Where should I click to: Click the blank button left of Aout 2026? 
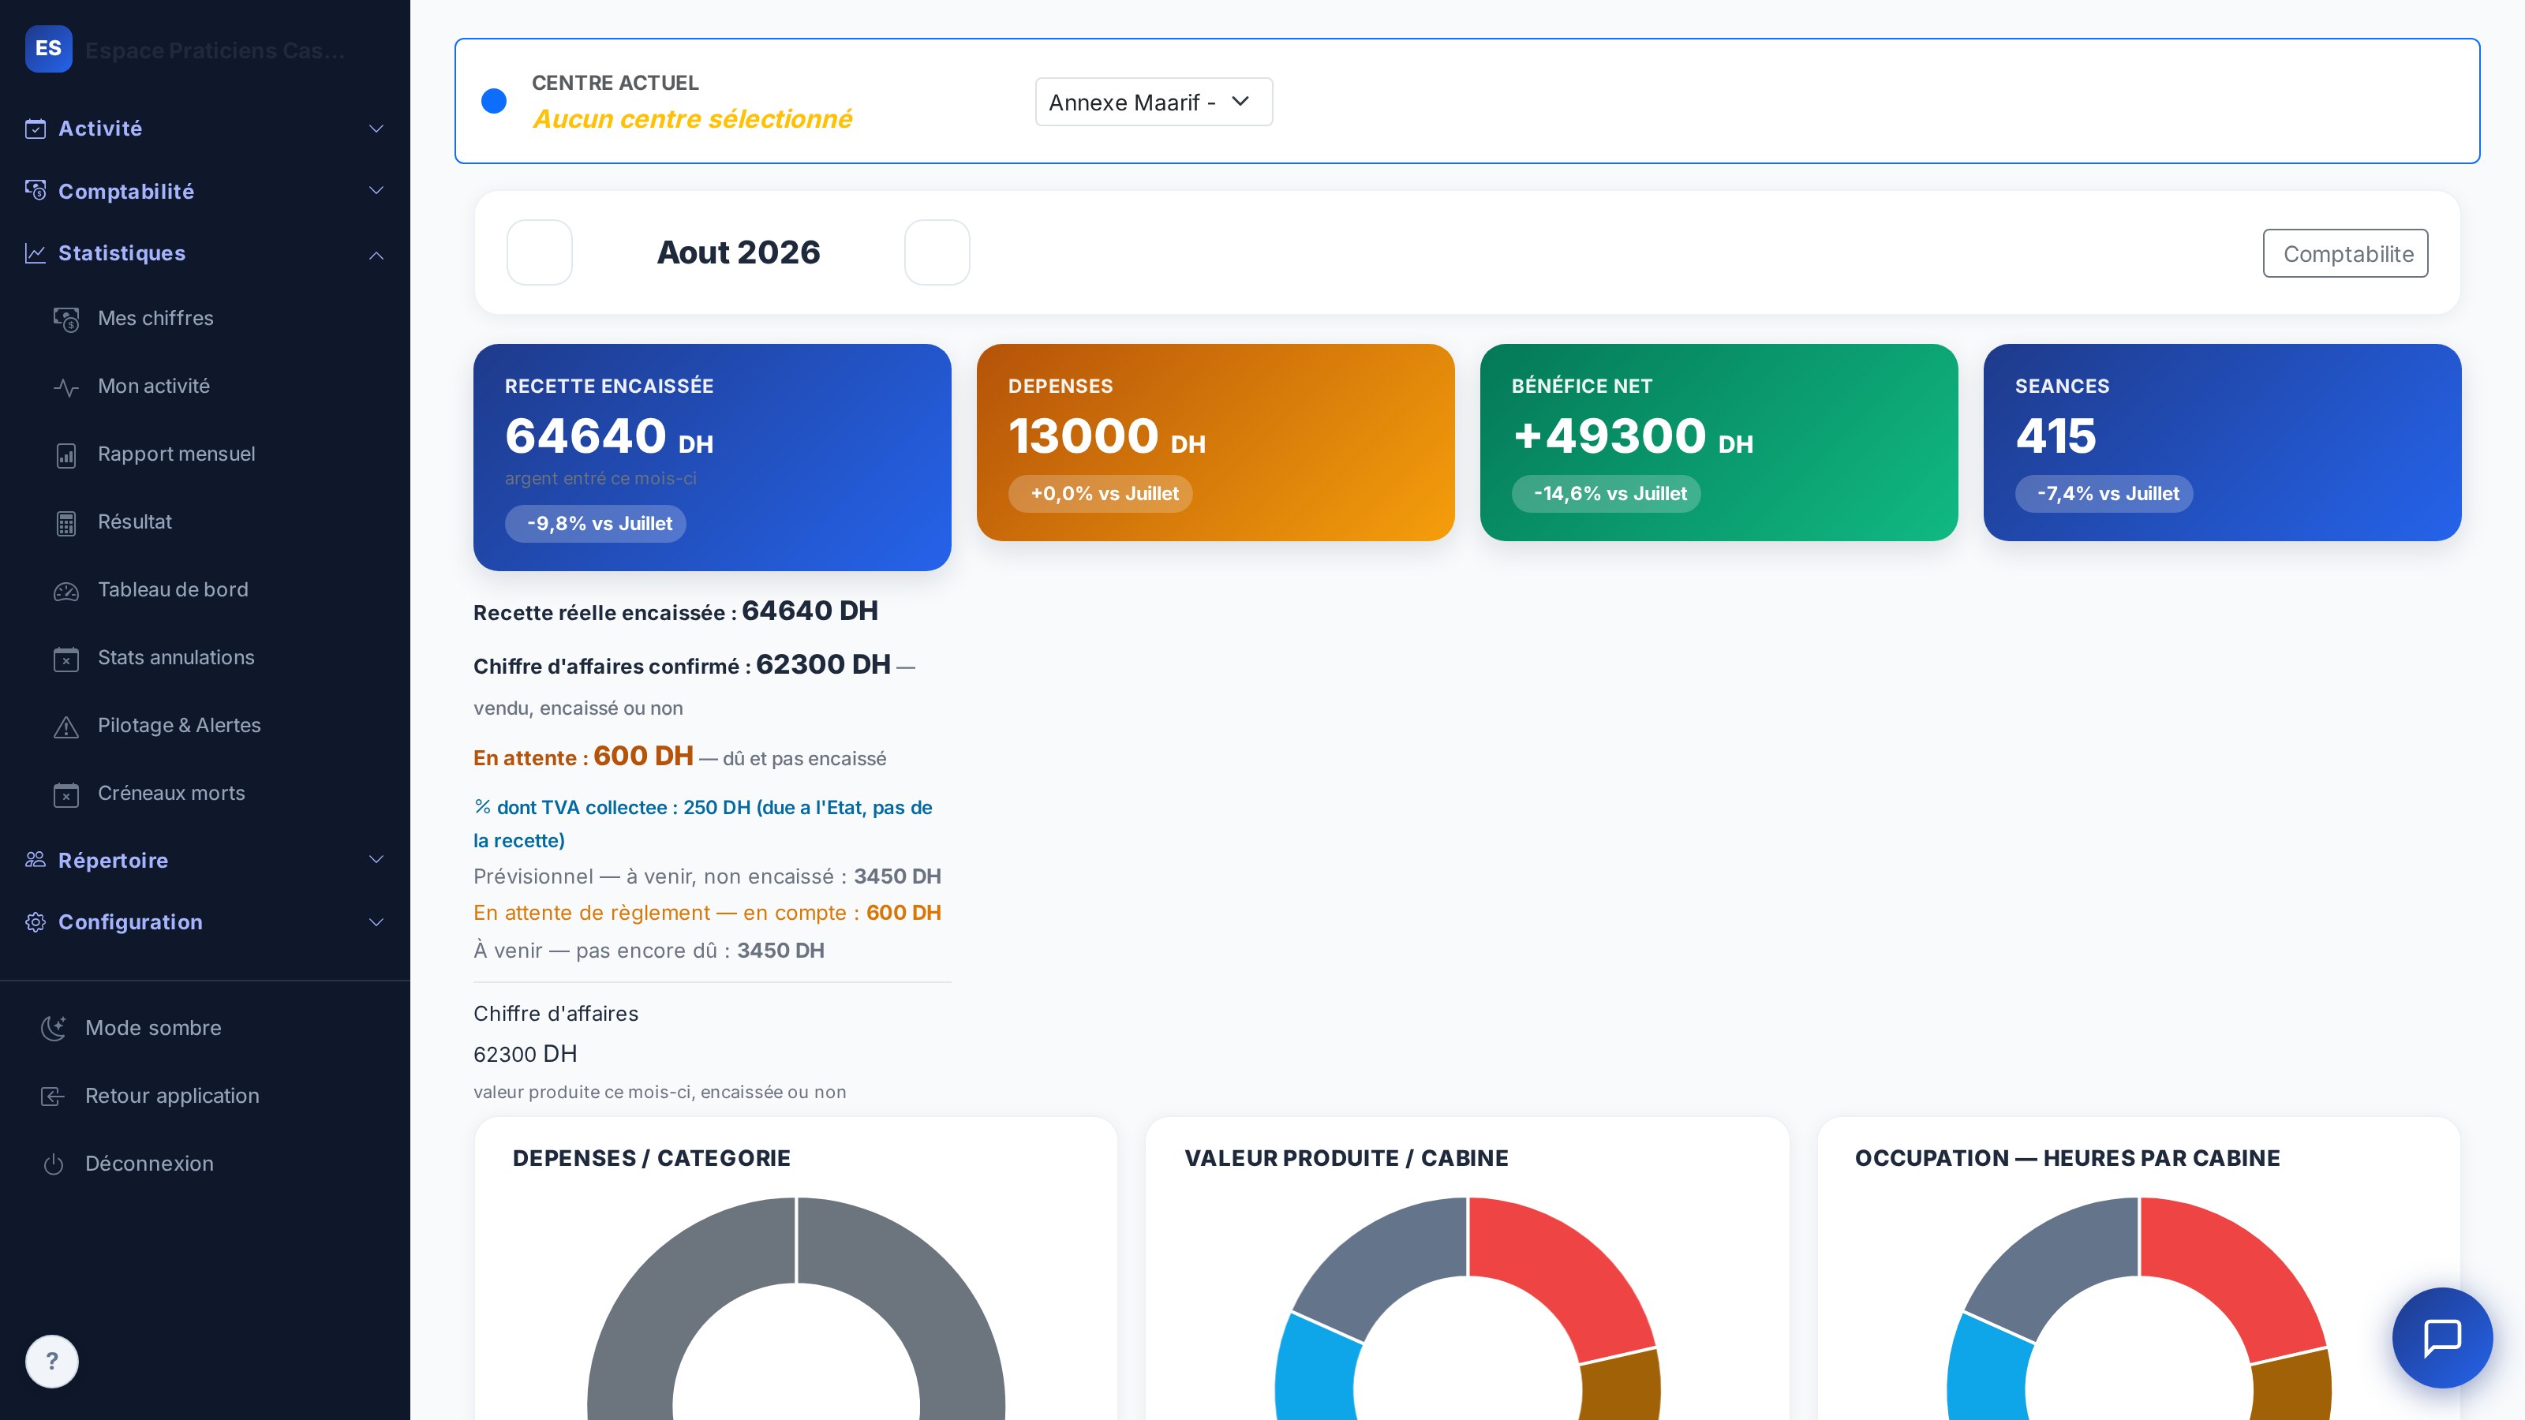[x=539, y=252]
